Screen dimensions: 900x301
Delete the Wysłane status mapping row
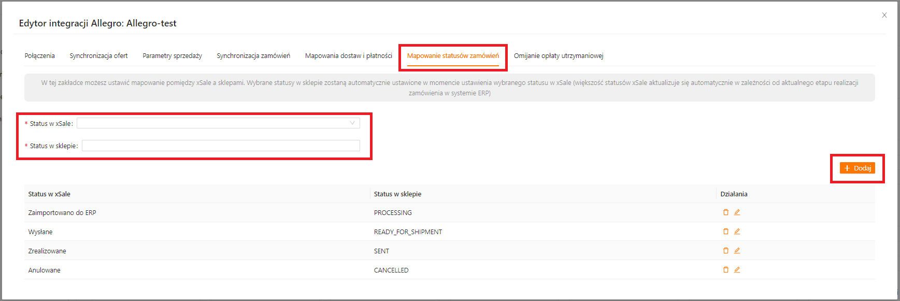click(725, 232)
